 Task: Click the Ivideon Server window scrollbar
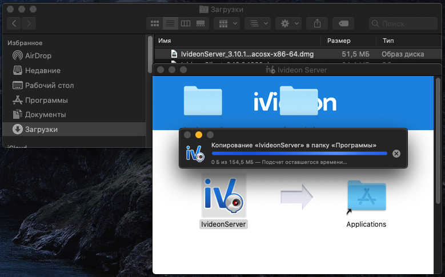[438, 140]
